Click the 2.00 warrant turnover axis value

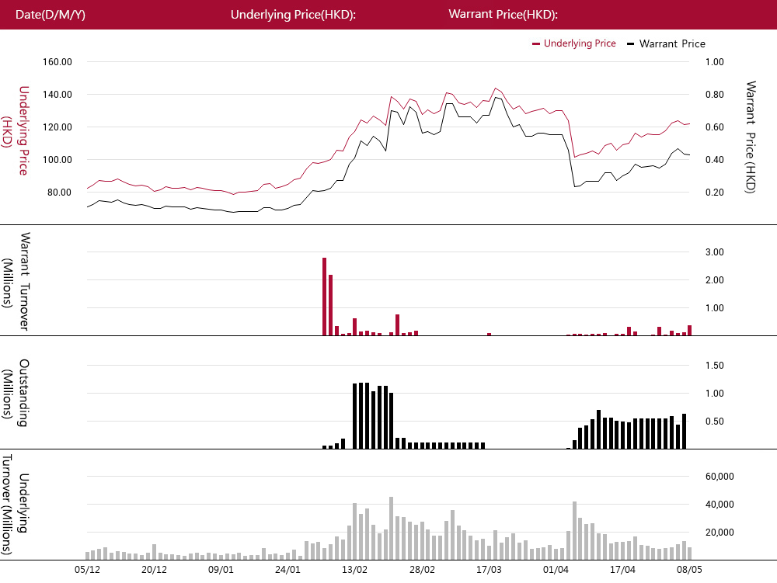click(715, 280)
